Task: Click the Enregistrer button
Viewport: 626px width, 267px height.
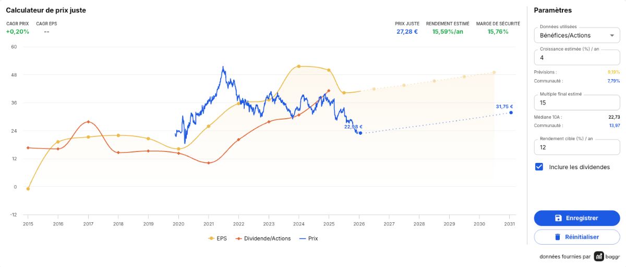Action: pyautogui.click(x=576, y=218)
